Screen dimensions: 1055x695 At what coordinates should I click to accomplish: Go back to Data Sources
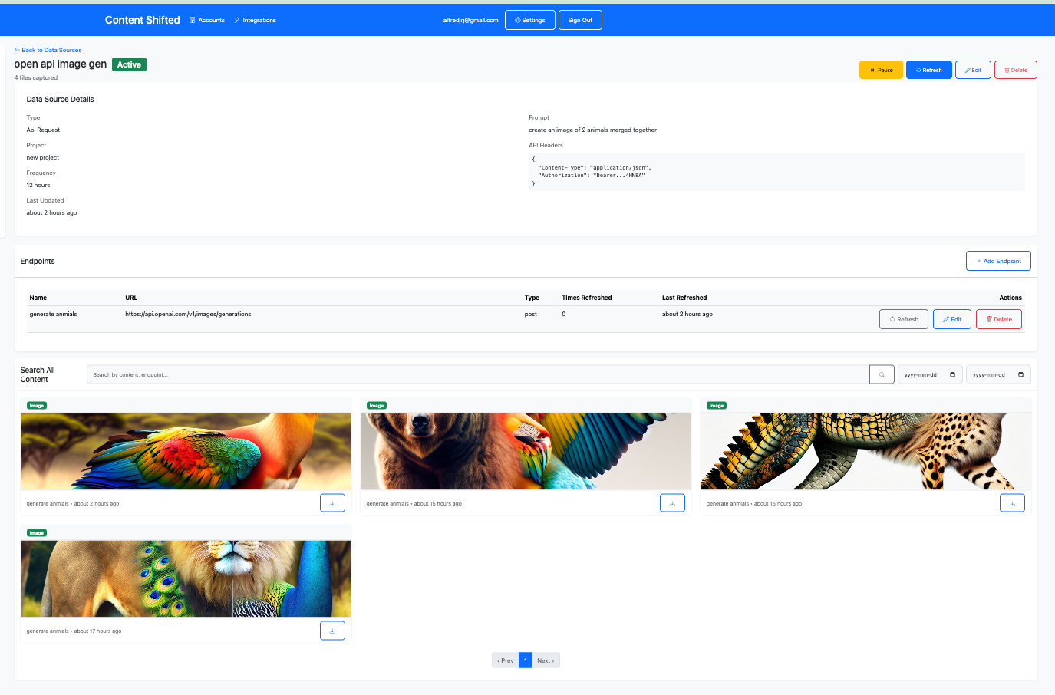(x=48, y=50)
